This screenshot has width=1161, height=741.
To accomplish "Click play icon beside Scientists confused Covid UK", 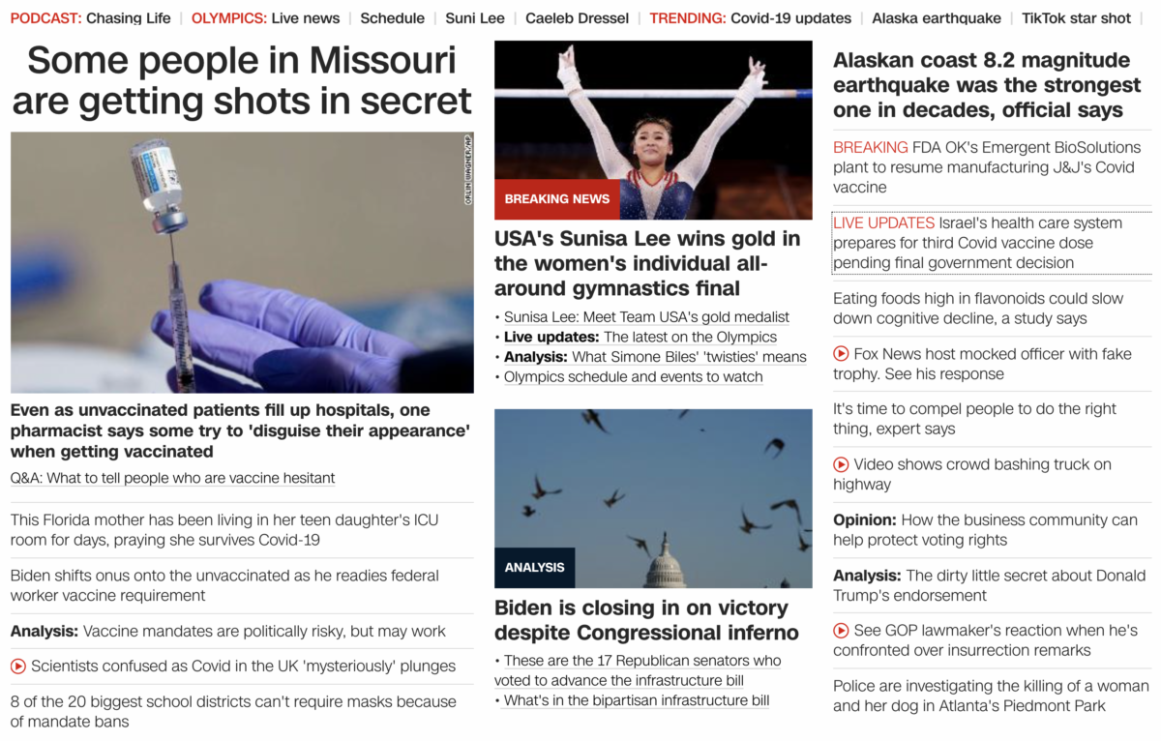I will point(18,667).
